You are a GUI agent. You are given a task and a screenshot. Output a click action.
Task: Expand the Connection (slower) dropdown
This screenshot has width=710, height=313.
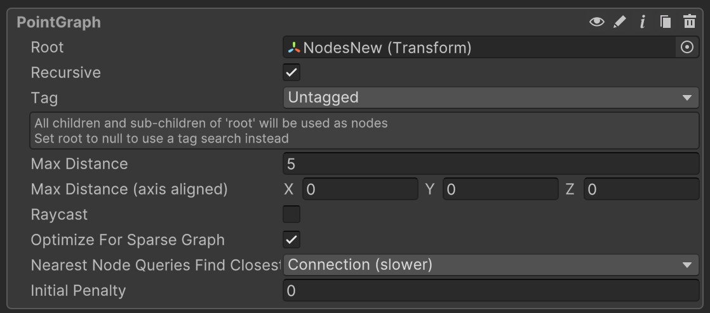click(x=490, y=265)
